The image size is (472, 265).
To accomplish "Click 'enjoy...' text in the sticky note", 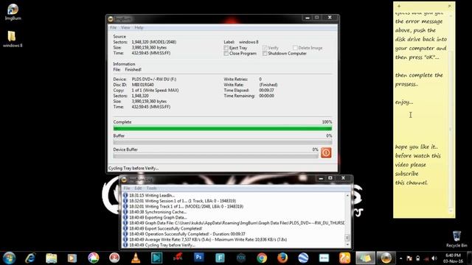I will [x=404, y=102].
